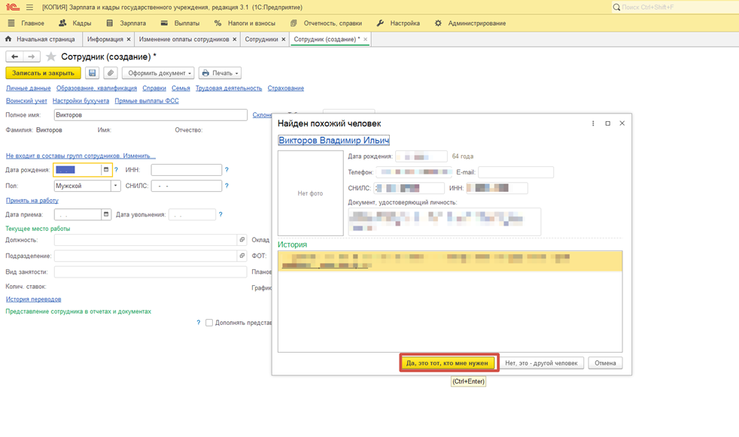Viewport: 739px width, 437px height.
Task: Expand the Пол gender dropdown
Action: coord(115,186)
